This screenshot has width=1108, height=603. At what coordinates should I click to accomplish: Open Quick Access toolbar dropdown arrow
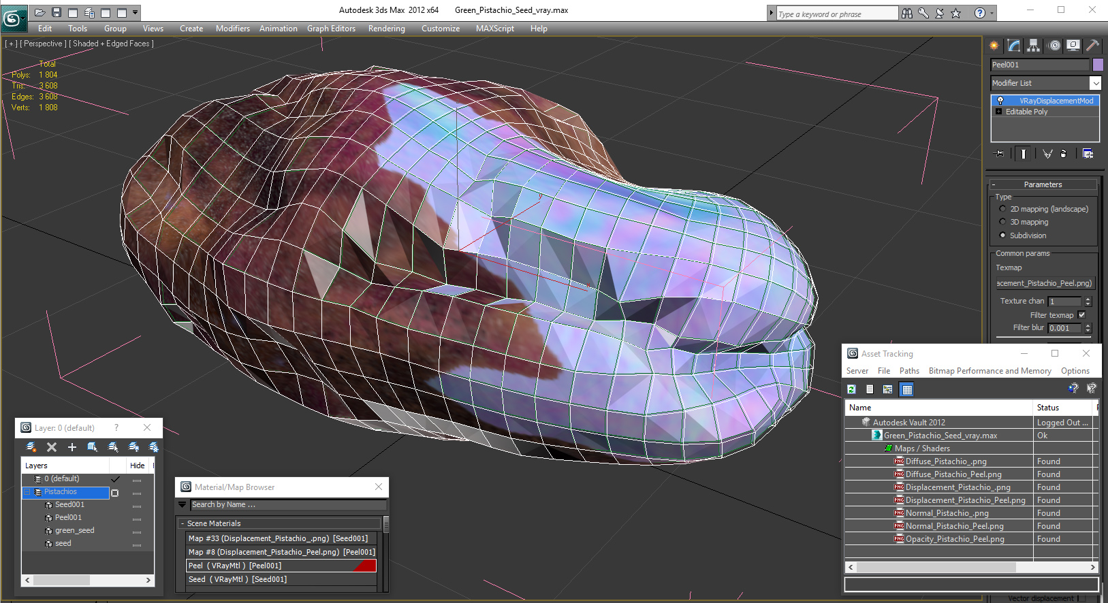(136, 12)
